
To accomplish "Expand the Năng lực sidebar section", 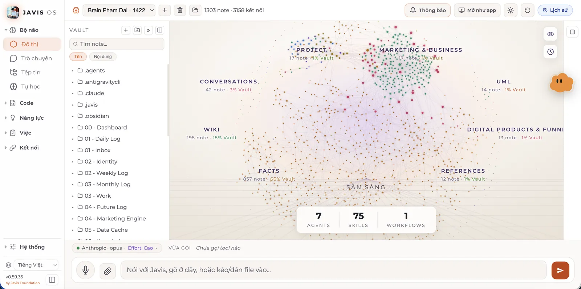I will (x=32, y=118).
